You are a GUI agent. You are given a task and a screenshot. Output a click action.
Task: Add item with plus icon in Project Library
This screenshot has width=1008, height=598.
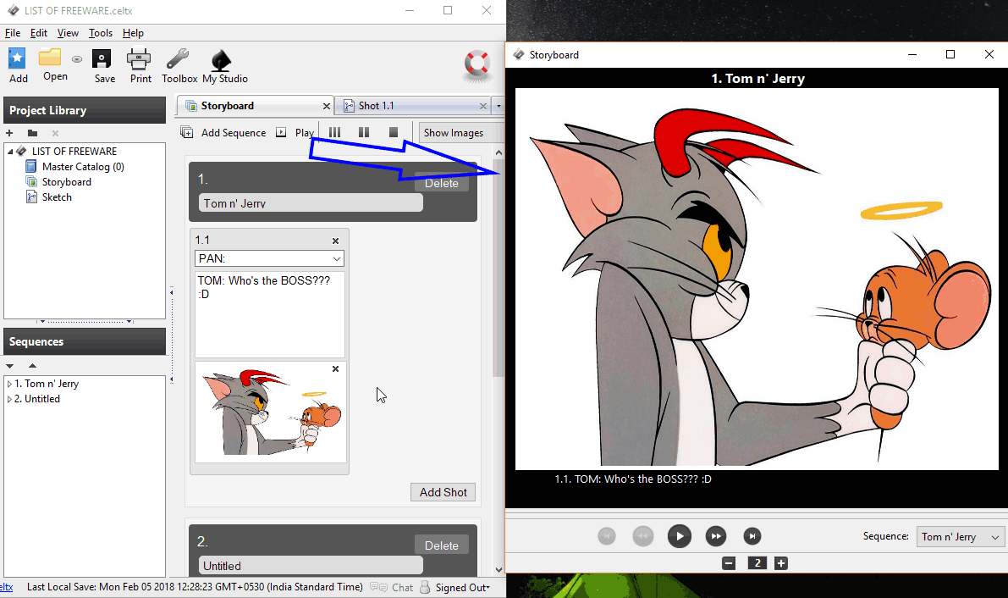pos(9,133)
